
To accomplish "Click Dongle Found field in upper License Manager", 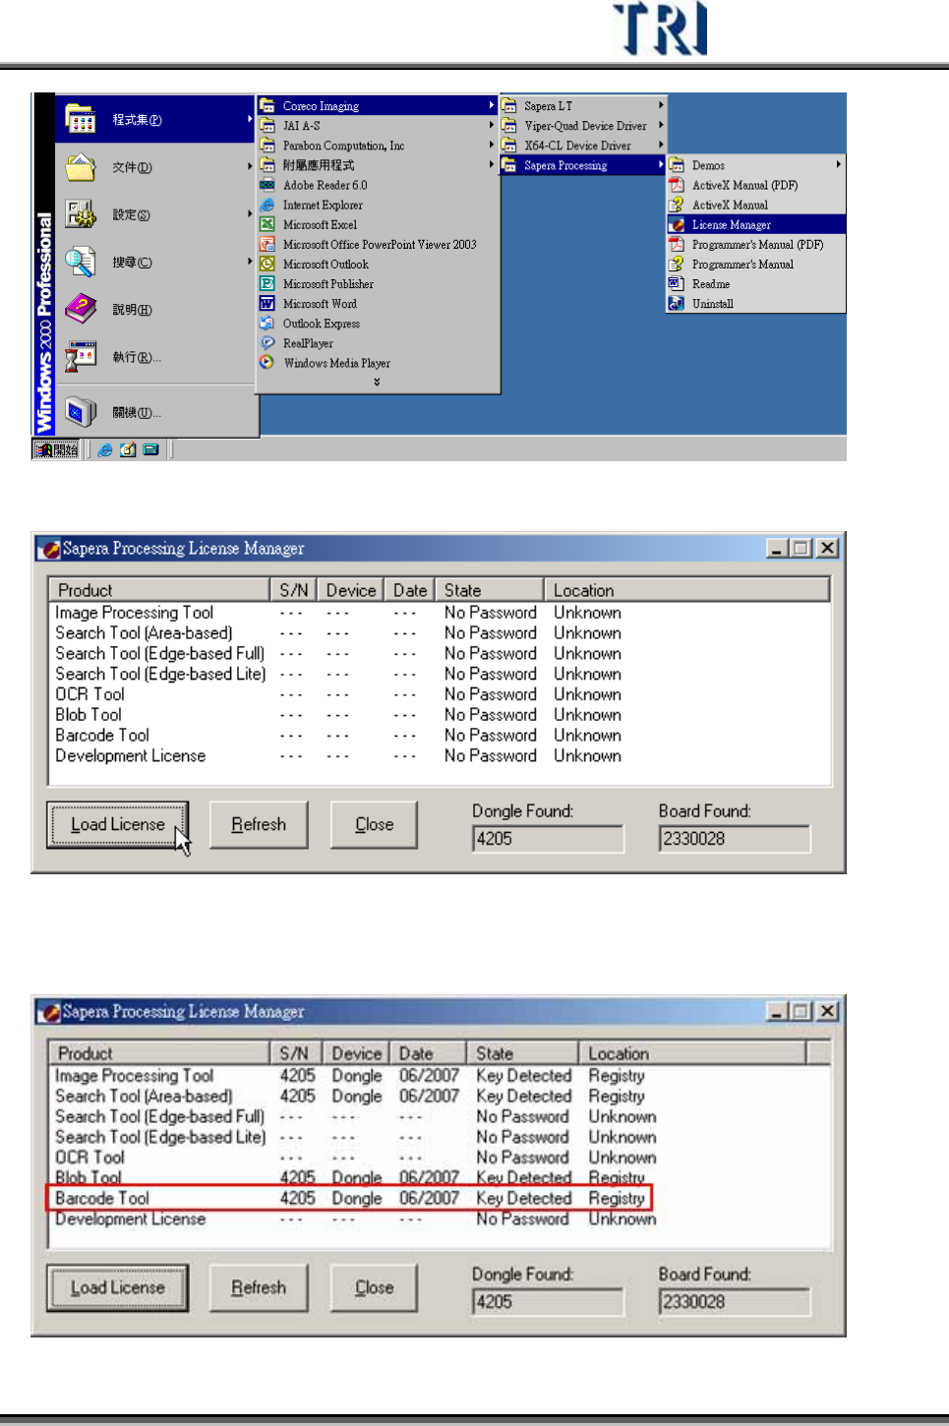I will (x=548, y=839).
